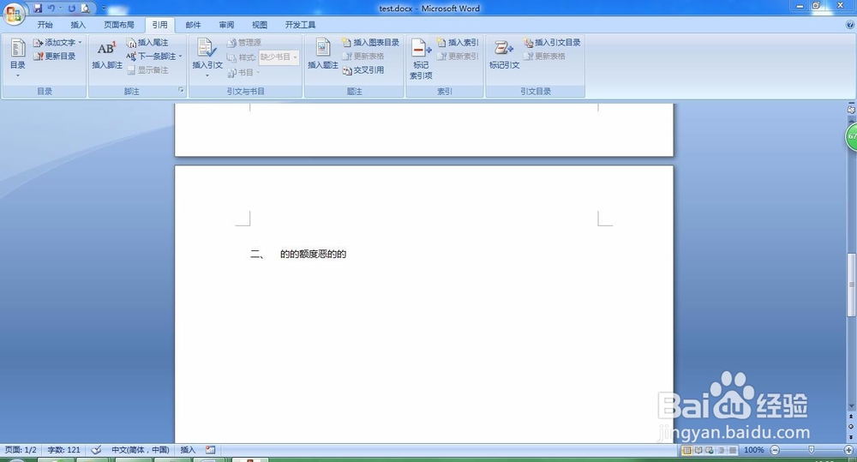Click 交叉引用 cross-reference
This screenshot has height=462, width=857.
click(363, 70)
